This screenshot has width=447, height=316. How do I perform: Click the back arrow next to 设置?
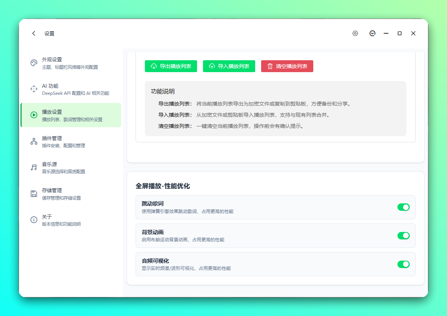point(34,33)
